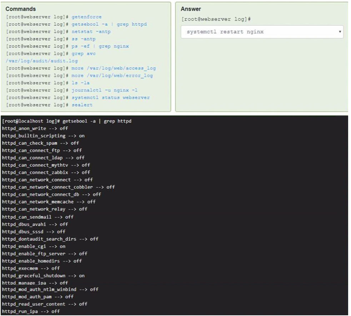Click the Commands panel heading
This screenshot has height=316, width=351.
click(21, 9)
